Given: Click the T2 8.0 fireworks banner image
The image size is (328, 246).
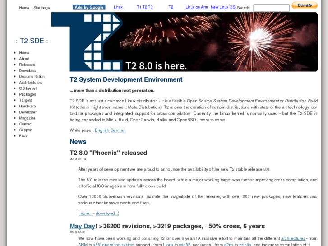Looking at the screenshot, I should (x=194, y=42).
